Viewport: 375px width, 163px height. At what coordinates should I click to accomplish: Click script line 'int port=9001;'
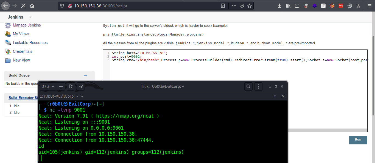pyautogui.click(x=127, y=56)
